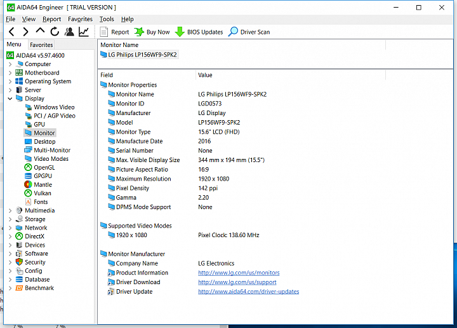This screenshot has height=328, width=457.
Task: Expand the Multimedia node
Action: [x=10, y=210]
